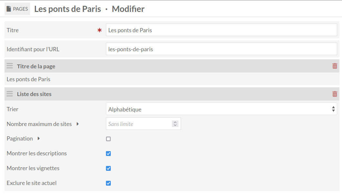Delete the Titre de la page block
The image size is (342, 194).
point(335,66)
